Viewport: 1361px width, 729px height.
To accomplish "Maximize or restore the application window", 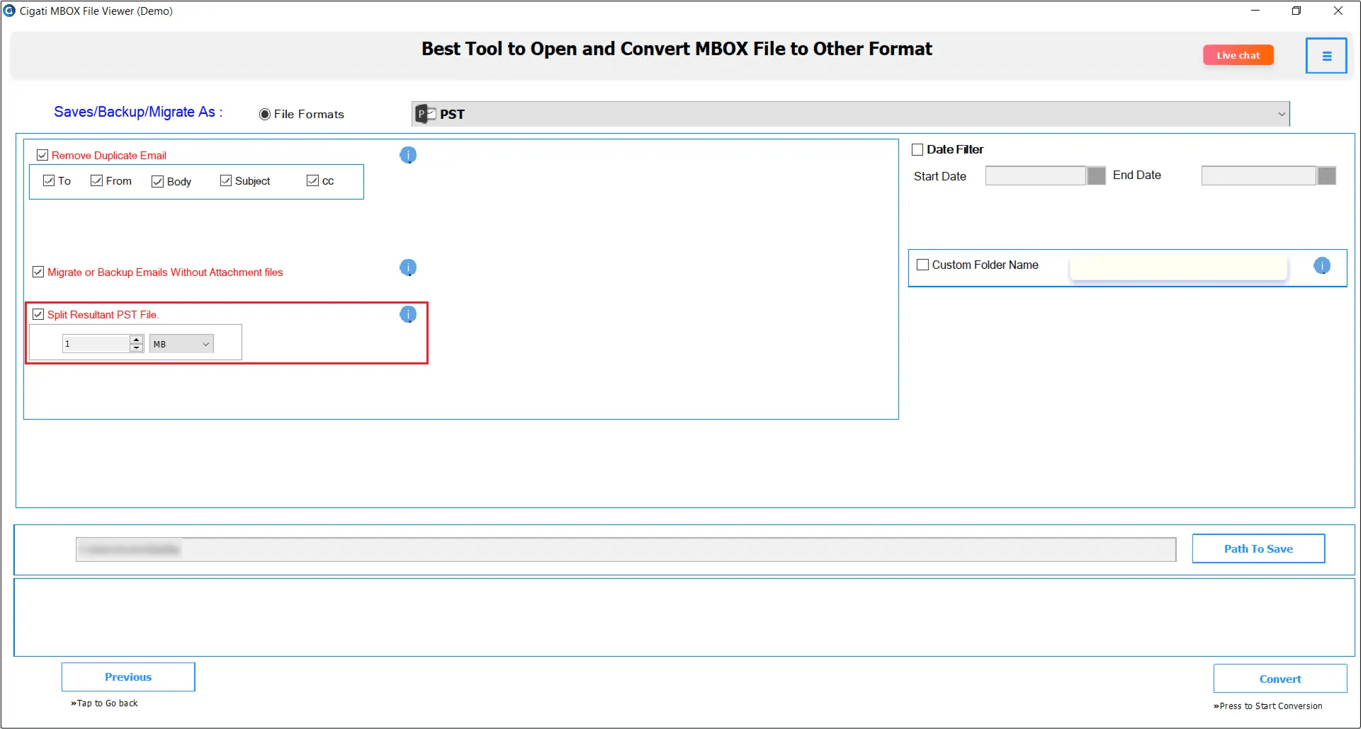I will click(x=1297, y=11).
